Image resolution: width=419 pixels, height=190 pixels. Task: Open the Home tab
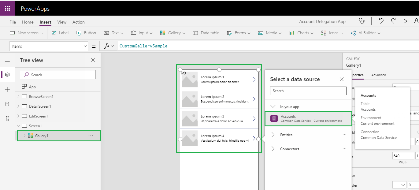(x=28, y=22)
